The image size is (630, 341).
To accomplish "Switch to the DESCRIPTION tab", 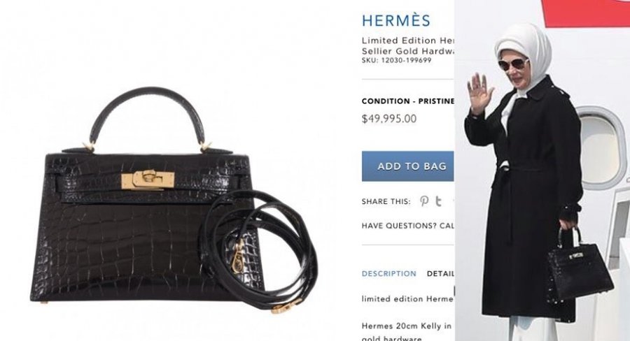I will pos(389,274).
